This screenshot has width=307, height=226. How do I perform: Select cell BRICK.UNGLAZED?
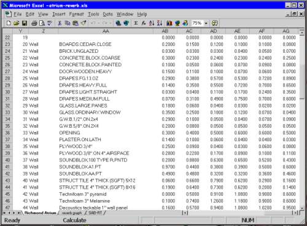click(106, 51)
